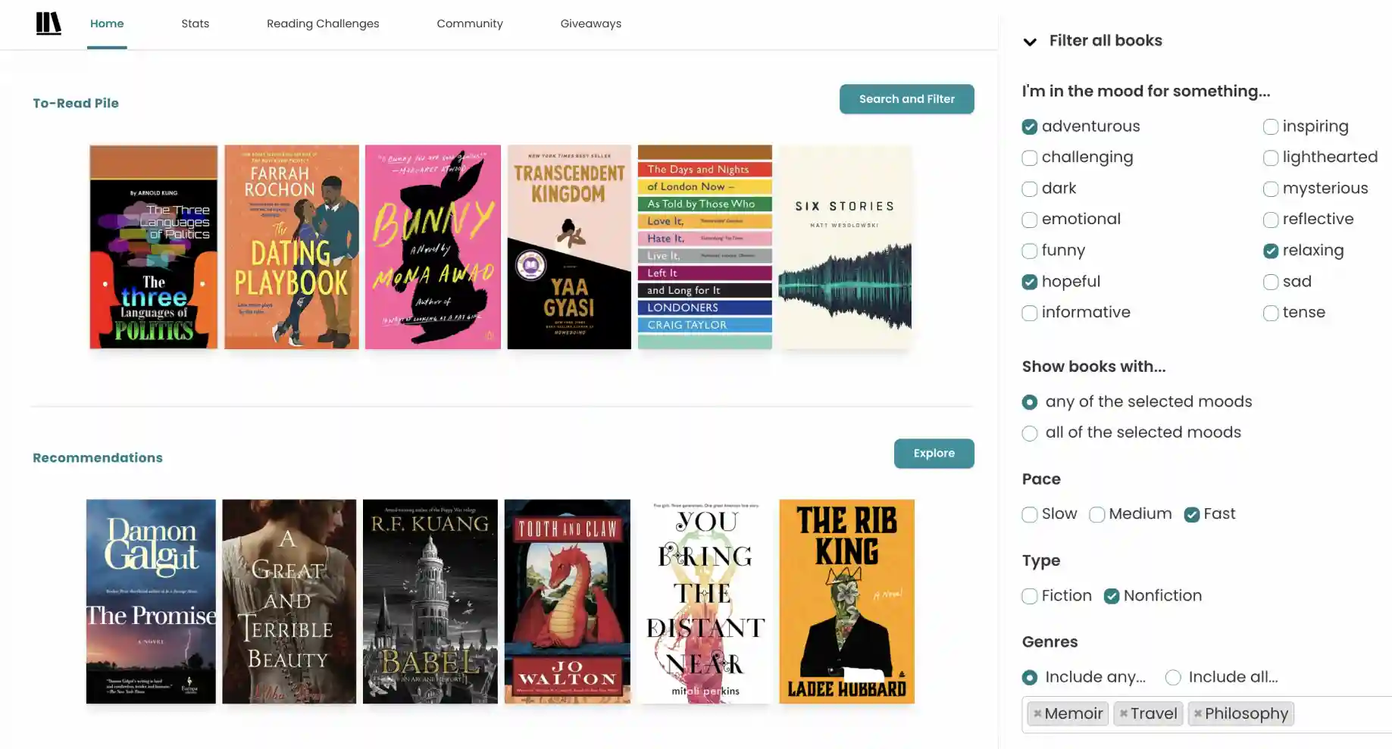Screen dimensions: 1392x749
Task: Open the Londoners by Craig Taylor cover
Action: click(x=705, y=247)
